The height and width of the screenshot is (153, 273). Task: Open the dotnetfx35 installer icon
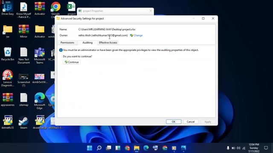tap(8, 122)
